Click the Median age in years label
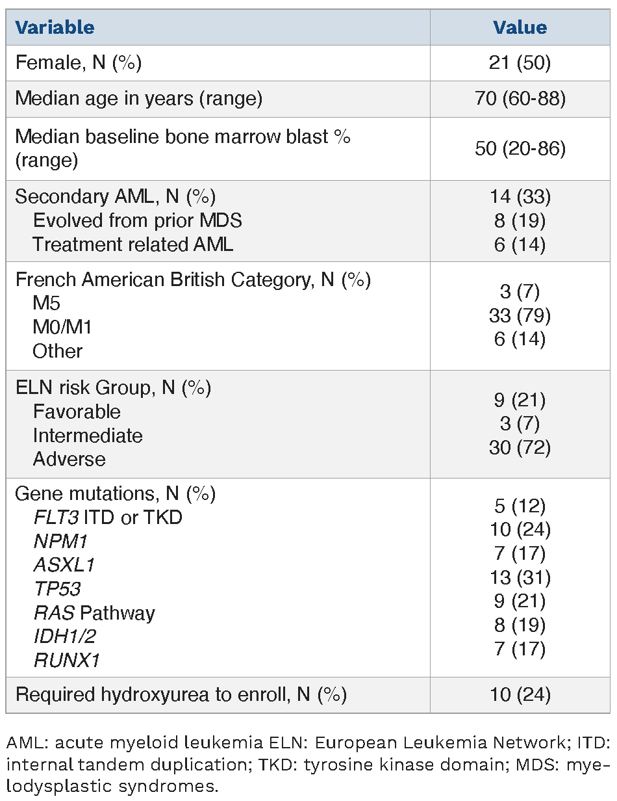This screenshot has height=801, width=617. [139, 99]
